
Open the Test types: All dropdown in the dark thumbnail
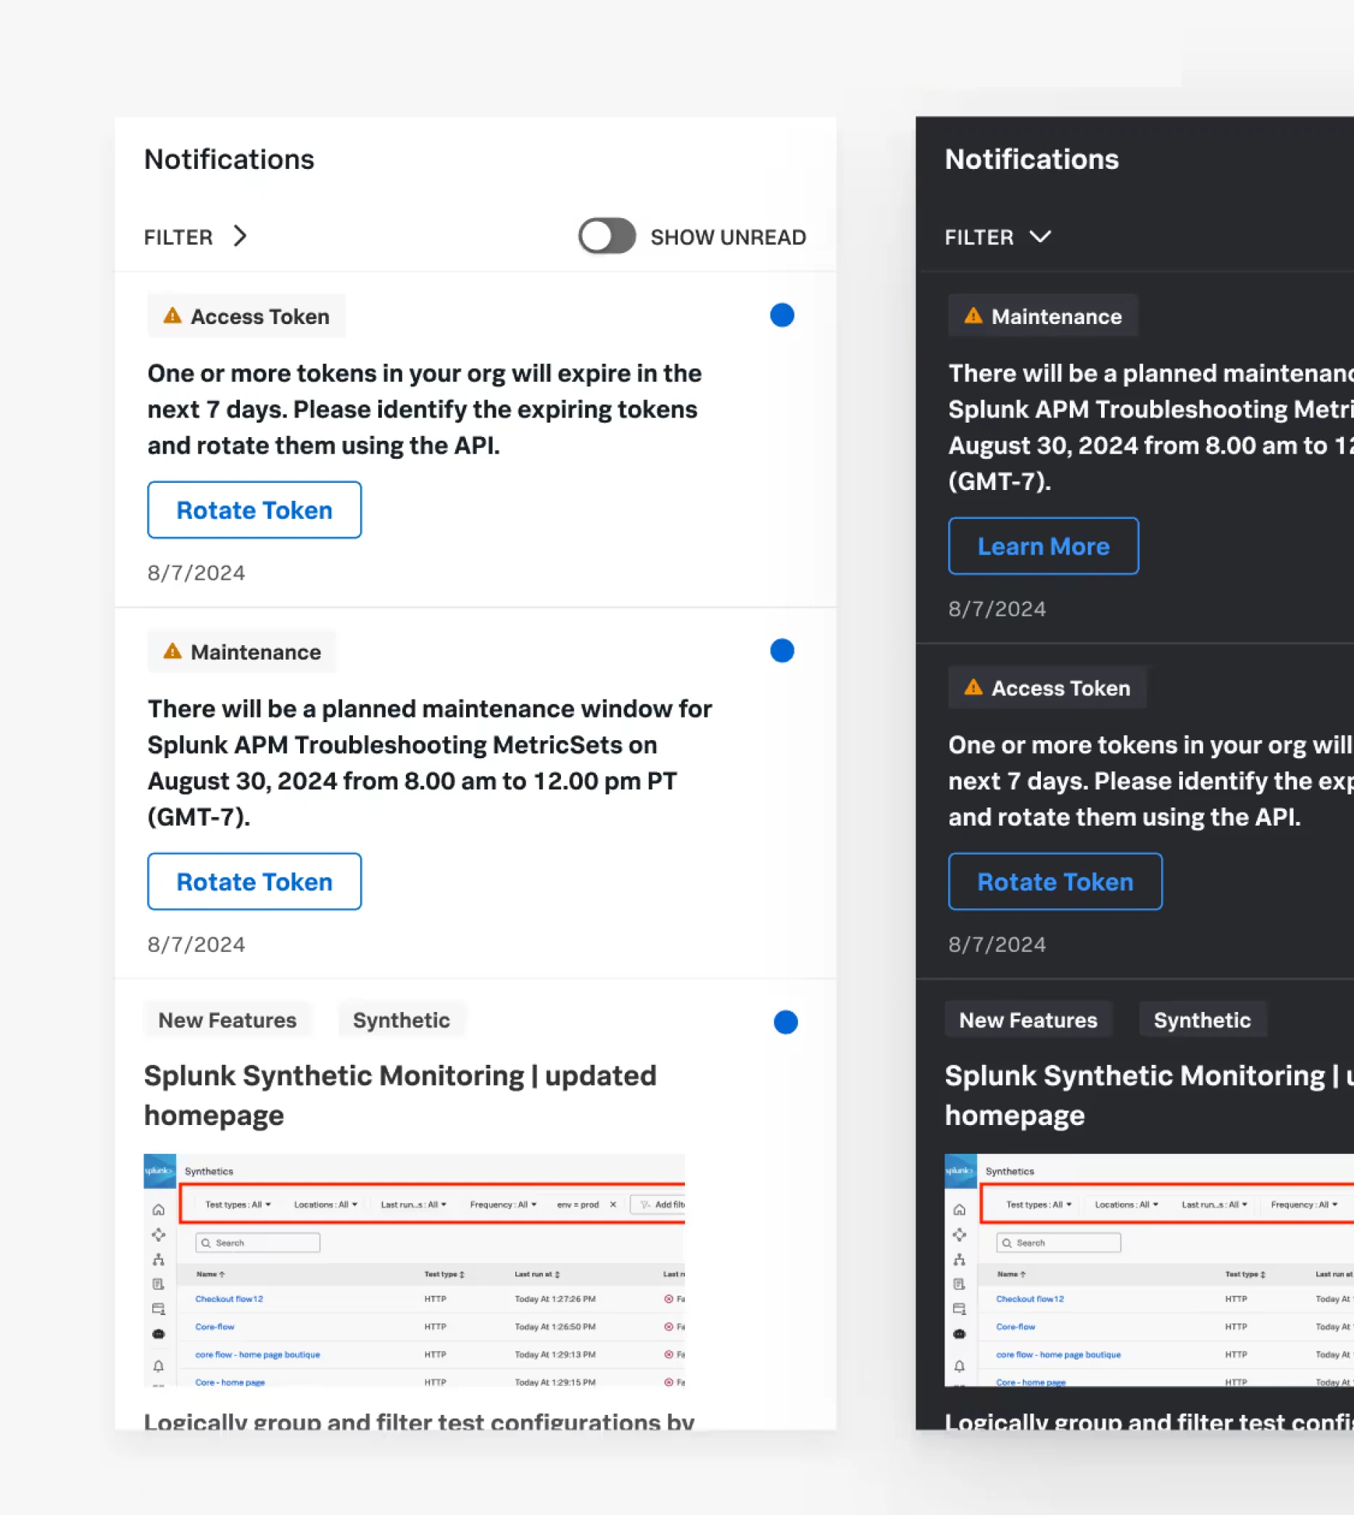tap(1039, 1204)
